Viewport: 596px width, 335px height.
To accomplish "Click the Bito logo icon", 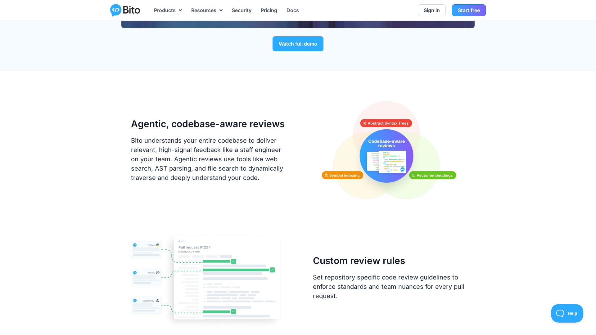I will click(116, 10).
